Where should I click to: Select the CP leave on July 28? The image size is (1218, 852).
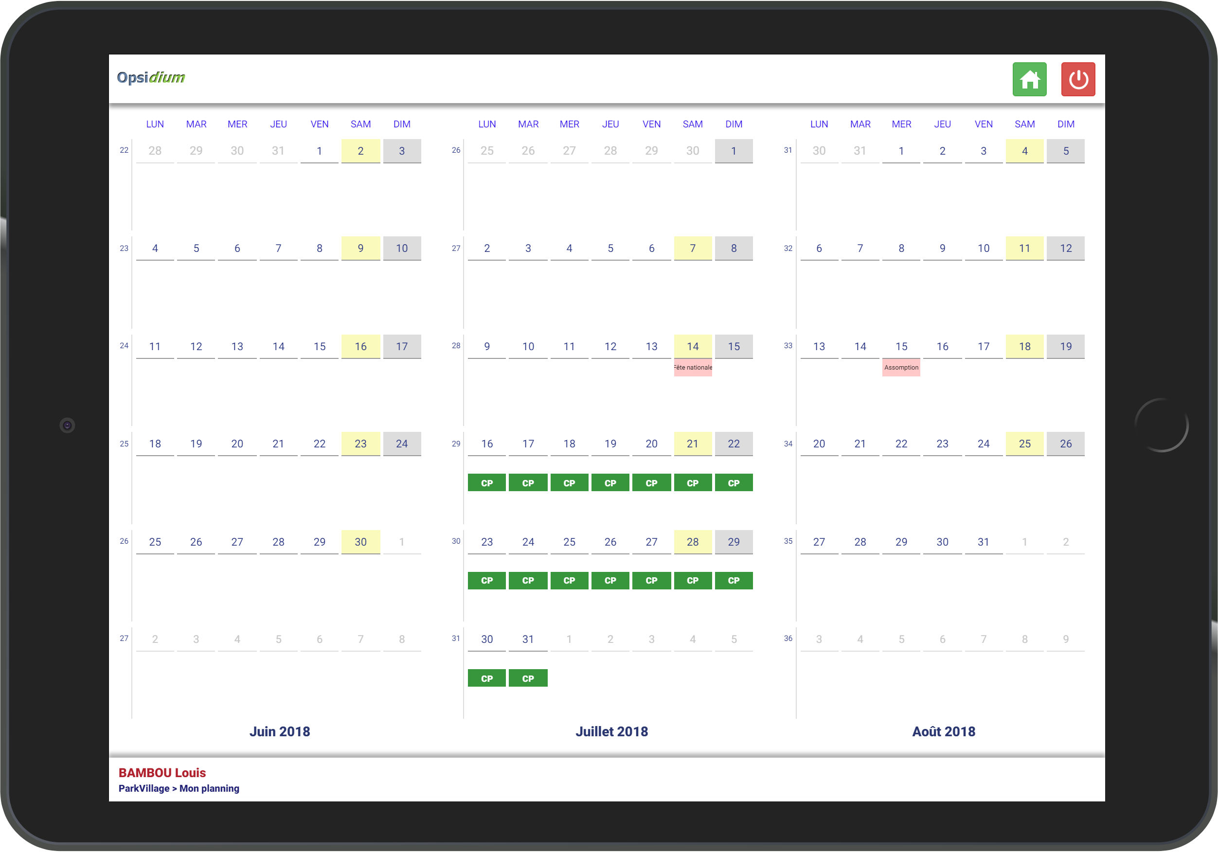click(x=693, y=580)
